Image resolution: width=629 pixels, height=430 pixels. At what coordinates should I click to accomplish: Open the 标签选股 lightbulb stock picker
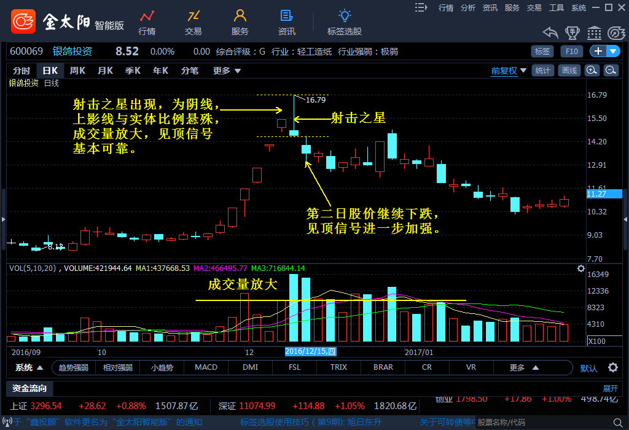pos(345,22)
